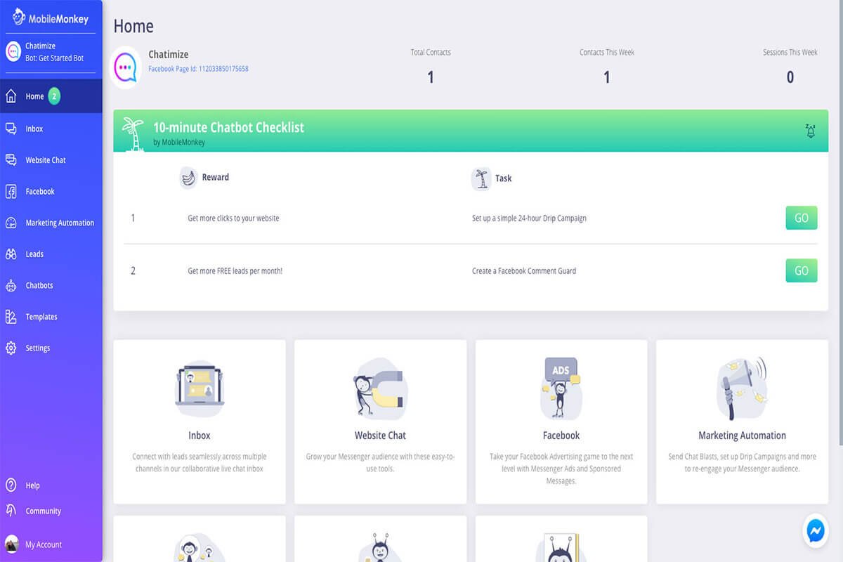Click the Task palm tree icon

(x=481, y=178)
